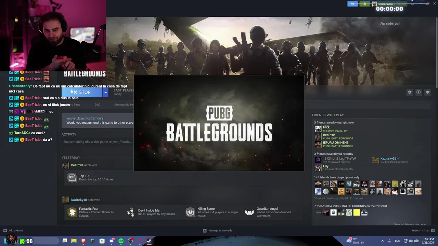Open Flick's avatar in Friends Who Play
438x246 pixels.
point(318,129)
